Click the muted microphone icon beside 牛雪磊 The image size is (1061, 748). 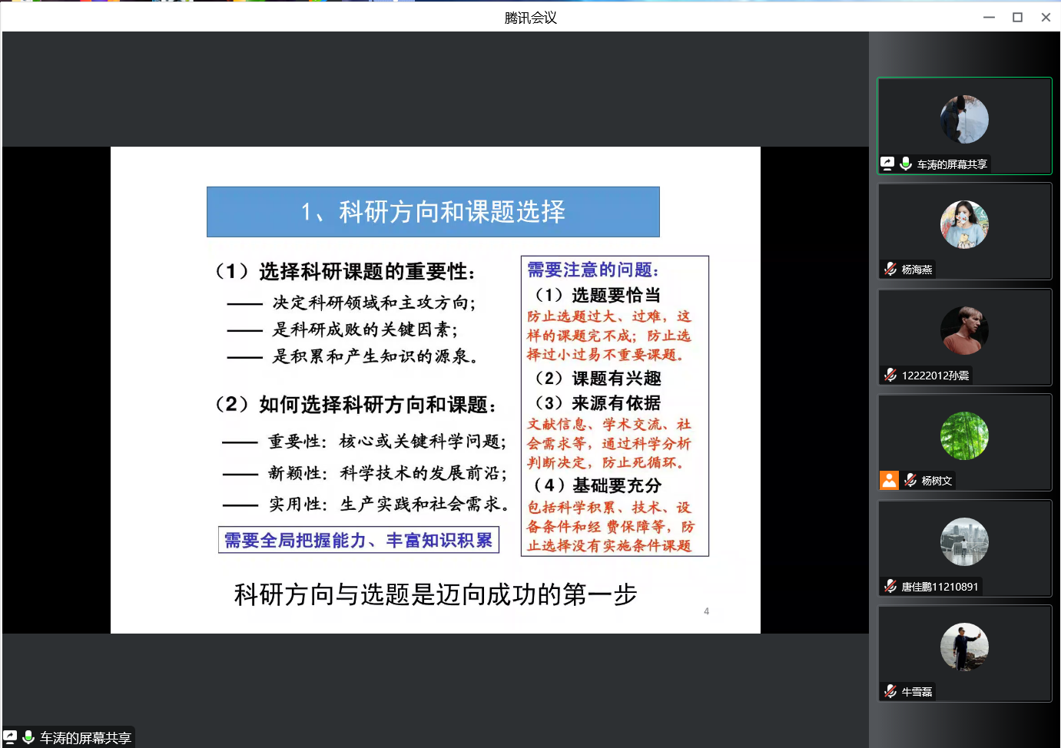coord(890,692)
